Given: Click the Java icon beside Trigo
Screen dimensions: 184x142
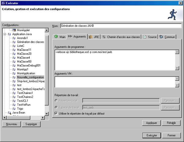Looking at the screenshot, I should click(x=14, y=109).
